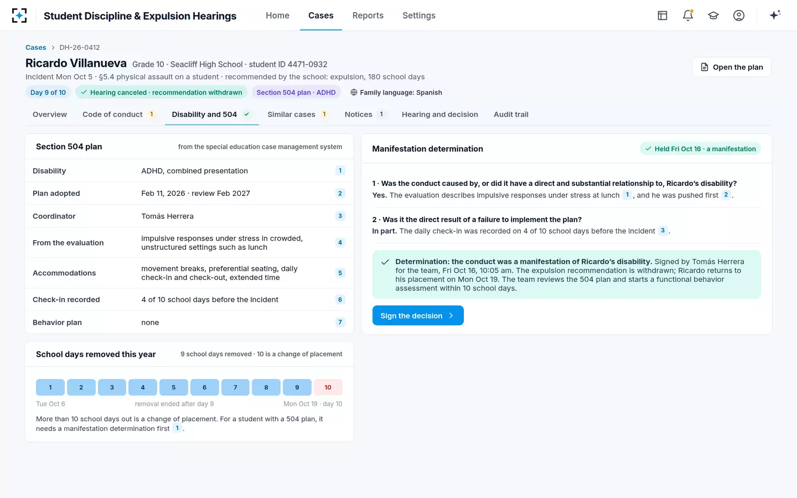Open citation 3 in plan failure answer
Viewport: 797px width, 498px height.
coord(663,231)
